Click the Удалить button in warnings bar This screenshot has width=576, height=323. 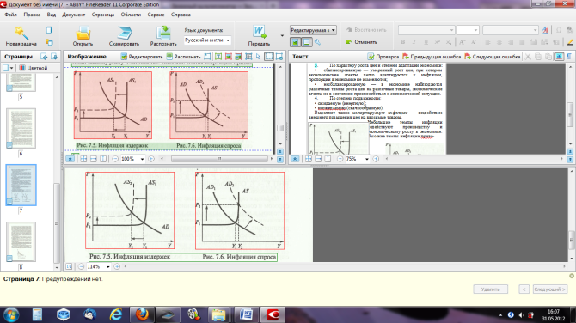pos(490,289)
